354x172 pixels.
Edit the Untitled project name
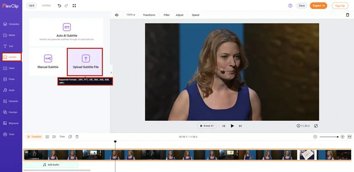(x=46, y=5)
